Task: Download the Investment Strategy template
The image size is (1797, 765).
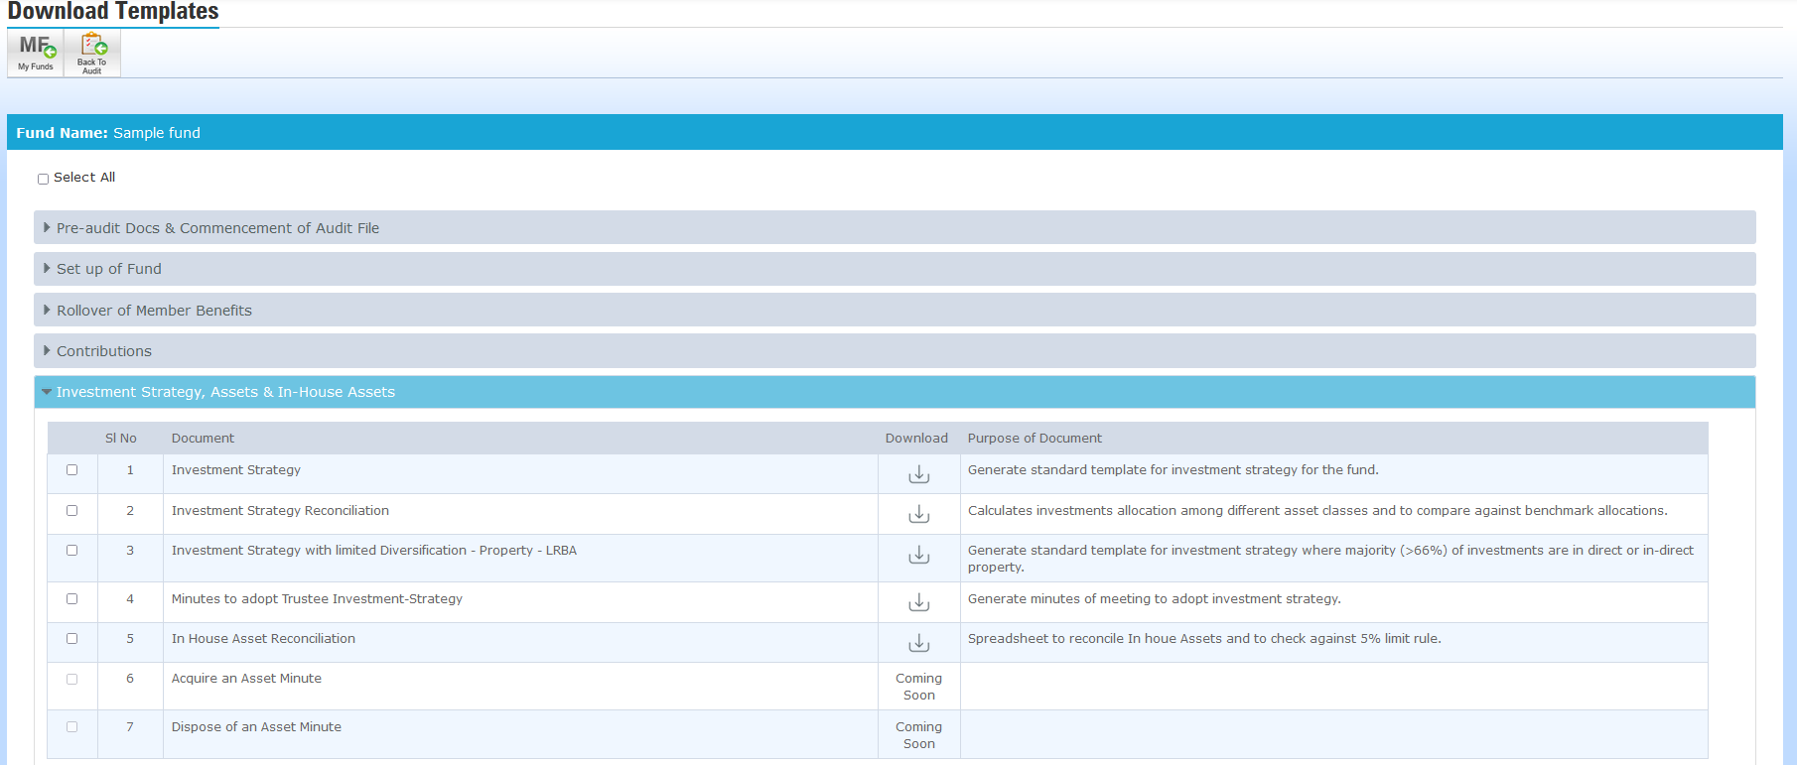Action: pos(918,474)
